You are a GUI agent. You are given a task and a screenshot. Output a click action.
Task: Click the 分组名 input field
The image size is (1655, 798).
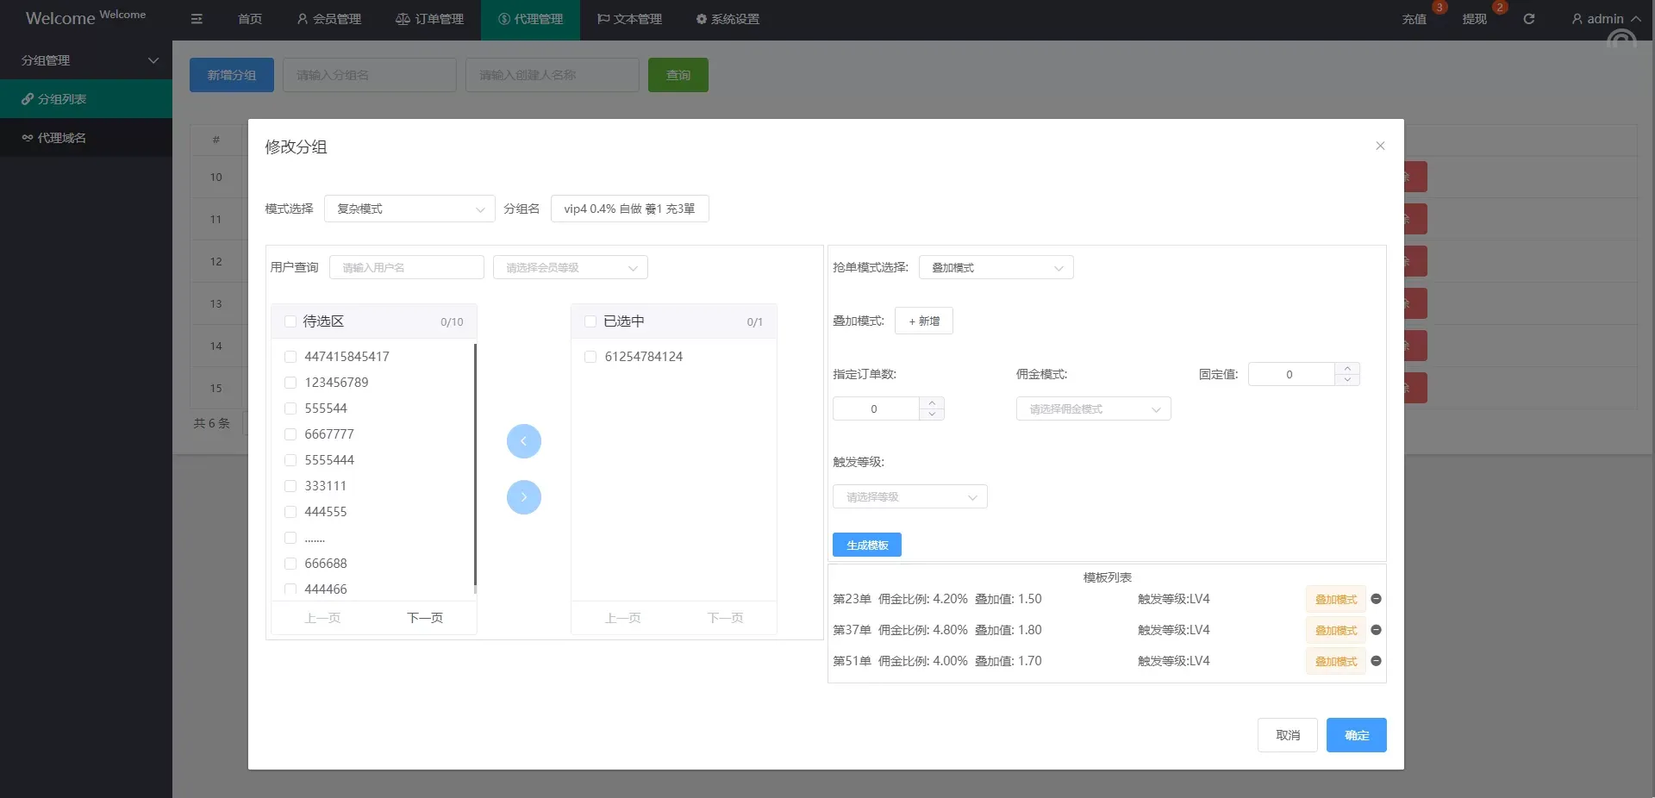coord(629,209)
